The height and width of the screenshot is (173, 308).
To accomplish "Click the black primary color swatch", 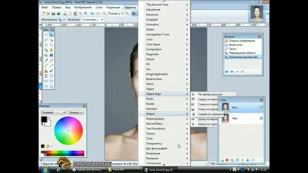I will click(44, 119).
